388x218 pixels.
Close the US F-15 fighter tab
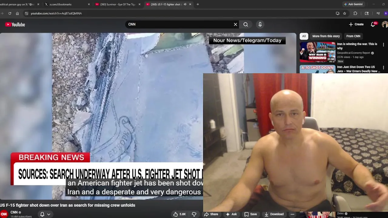point(190,4)
